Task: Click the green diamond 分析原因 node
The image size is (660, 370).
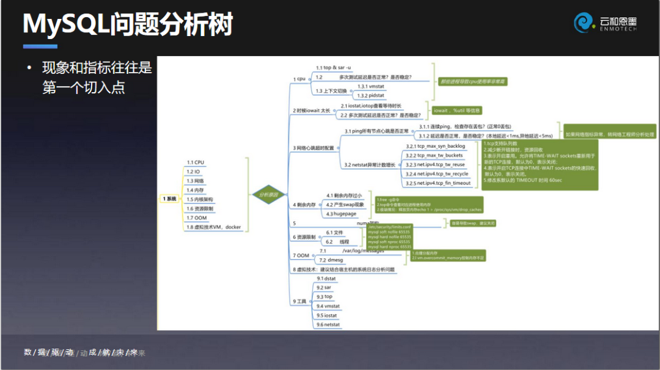Action: point(268,195)
